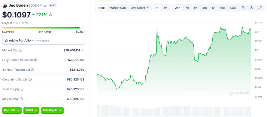Select the 3m time range
267x117 pixels.
(x=205, y=8)
